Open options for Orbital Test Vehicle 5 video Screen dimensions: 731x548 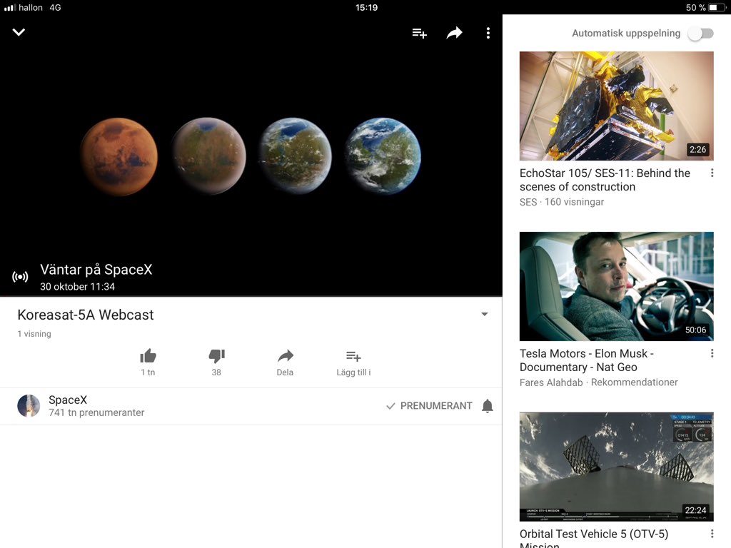tap(712, 534)
